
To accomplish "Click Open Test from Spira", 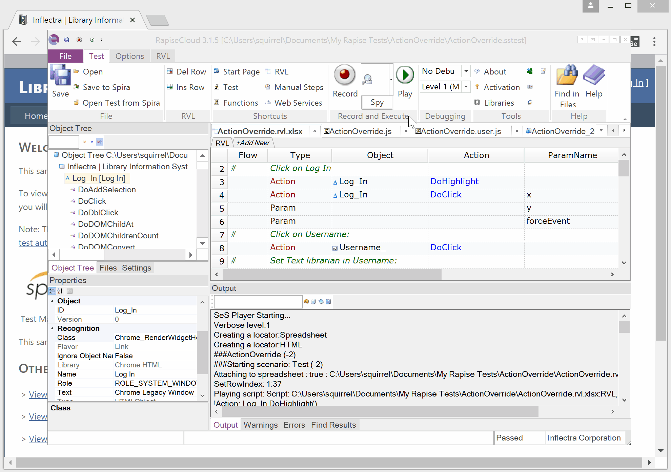I will pyautogui.click(x=121, y=103).
